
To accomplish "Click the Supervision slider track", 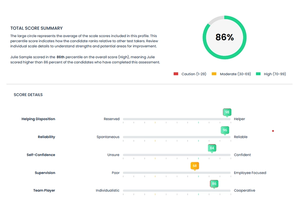I will point(159,173).
